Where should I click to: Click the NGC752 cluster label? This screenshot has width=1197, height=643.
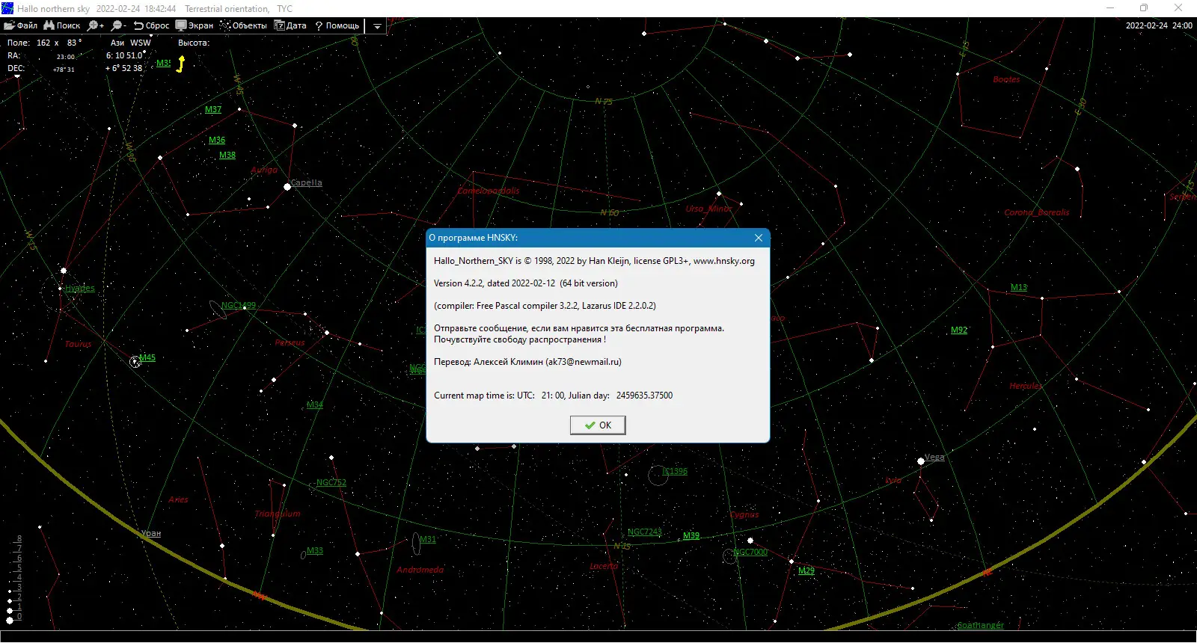(x=331, y=482)
